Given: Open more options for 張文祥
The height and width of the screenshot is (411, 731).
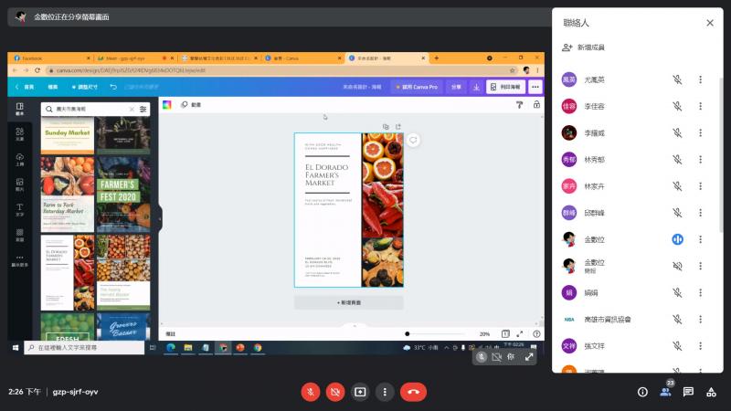Looking at the screenshot, I should pos(700,346).
